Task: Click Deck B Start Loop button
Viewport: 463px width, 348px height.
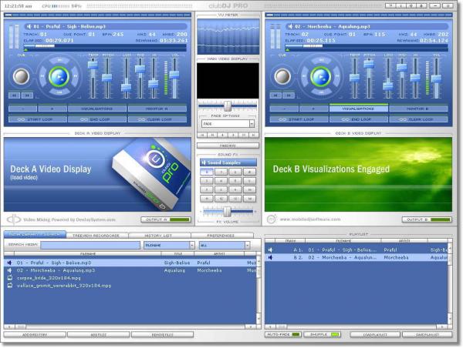Action: pyautogui.click(x=299, y=119)
